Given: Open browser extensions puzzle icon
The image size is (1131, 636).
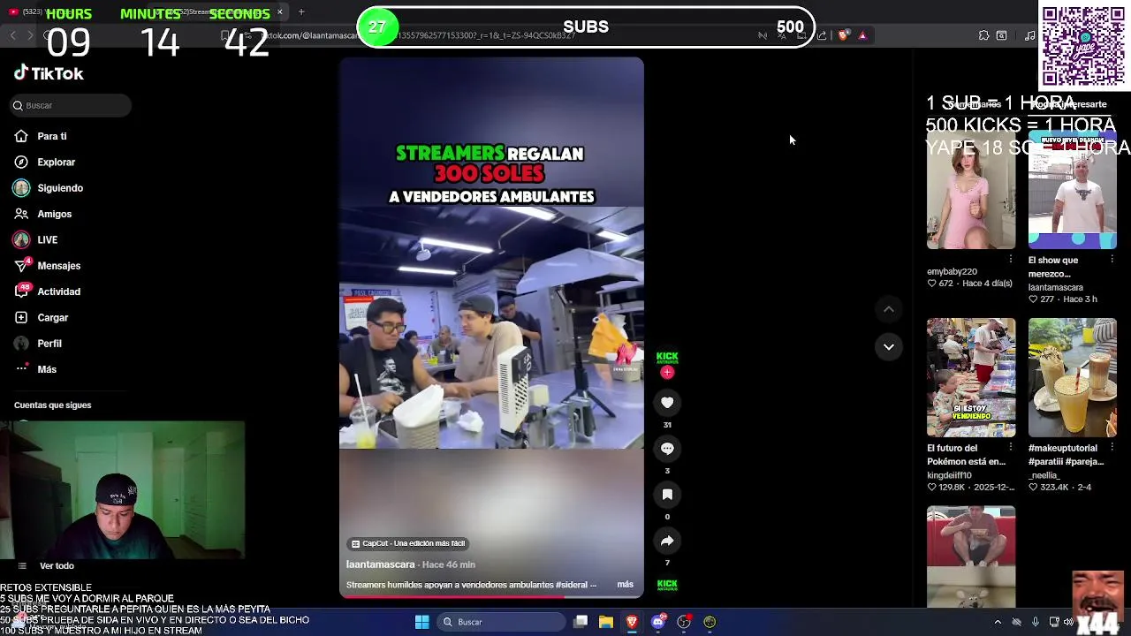Looking at the screenshot, I should [x=983, y=35].
